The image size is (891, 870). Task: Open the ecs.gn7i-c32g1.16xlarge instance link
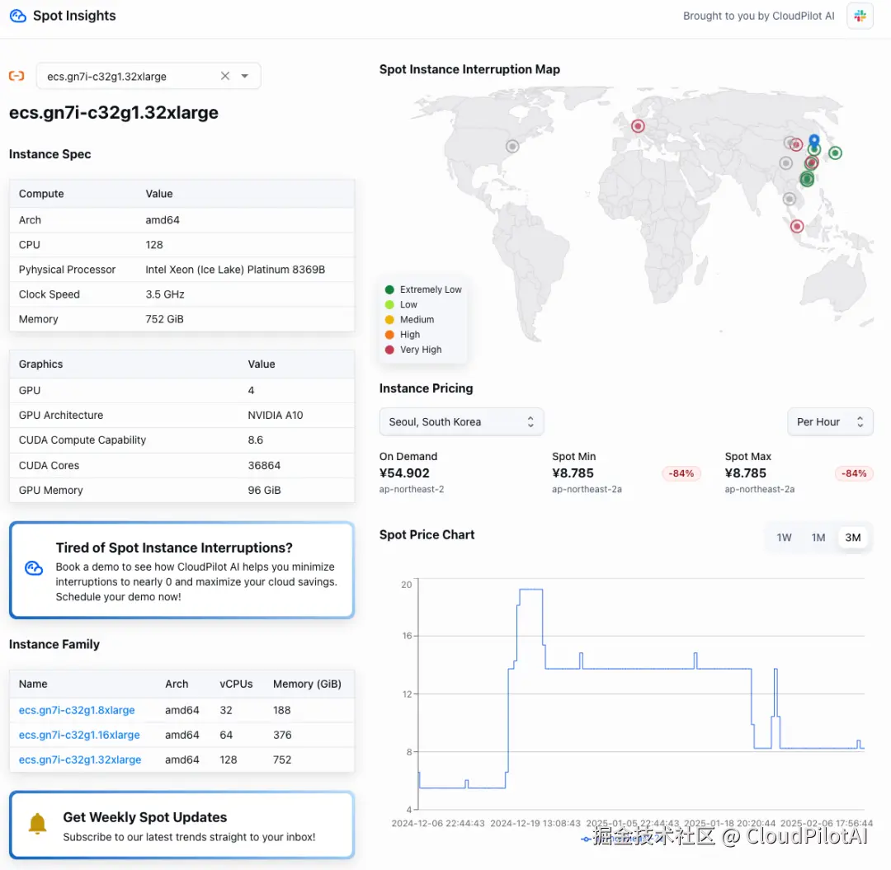point(79,735)
